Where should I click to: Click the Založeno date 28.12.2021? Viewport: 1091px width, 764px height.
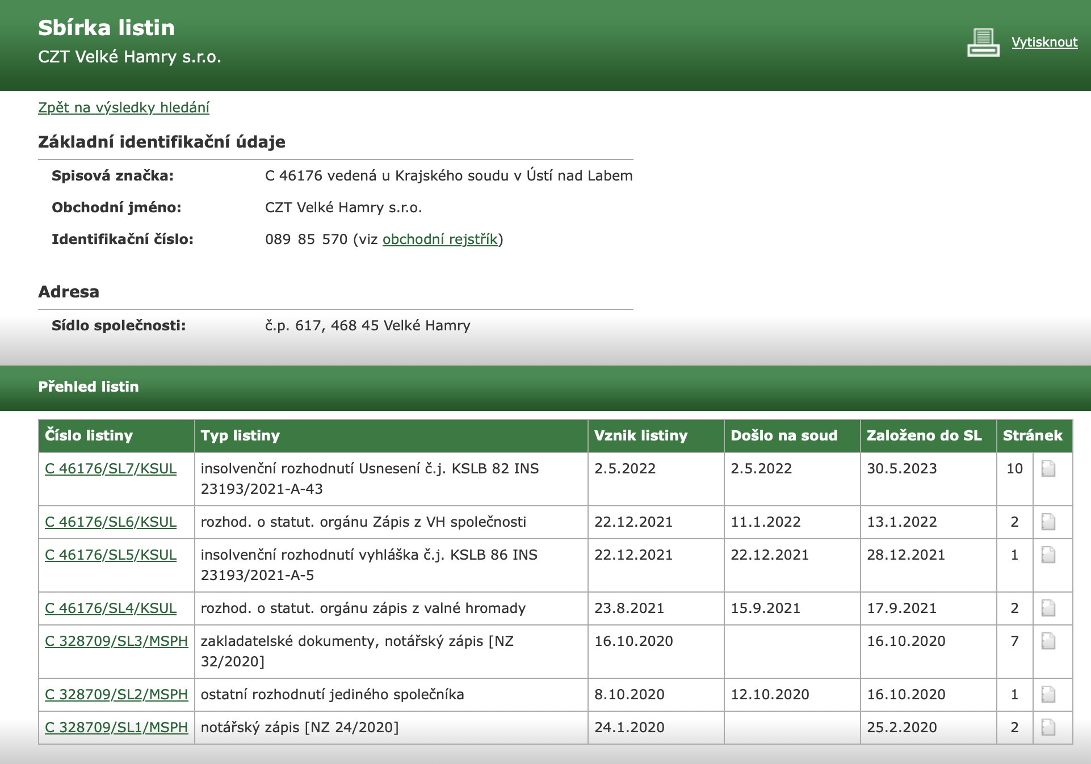(x=906, y=555)
